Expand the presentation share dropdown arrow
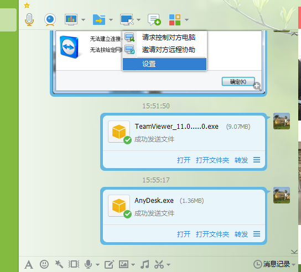The width and height of the screenshot is (301, 272). pos(83,19)
